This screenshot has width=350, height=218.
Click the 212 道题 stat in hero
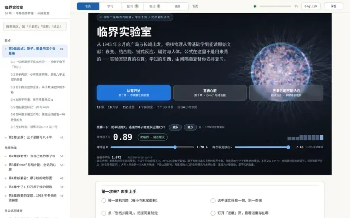pyautogui.click(x=128, y=107)
